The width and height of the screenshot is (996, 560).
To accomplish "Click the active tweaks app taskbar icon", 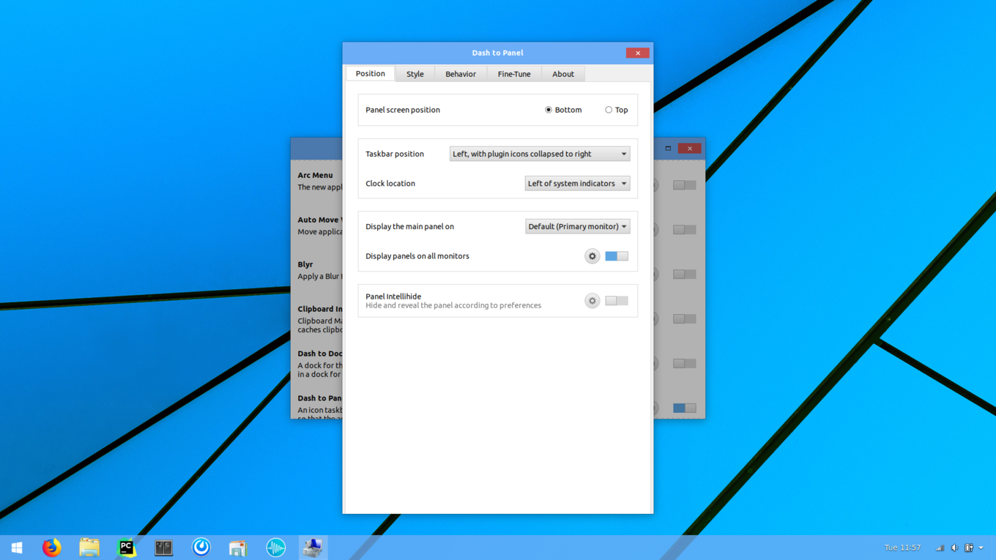I will tap(313, 548).
